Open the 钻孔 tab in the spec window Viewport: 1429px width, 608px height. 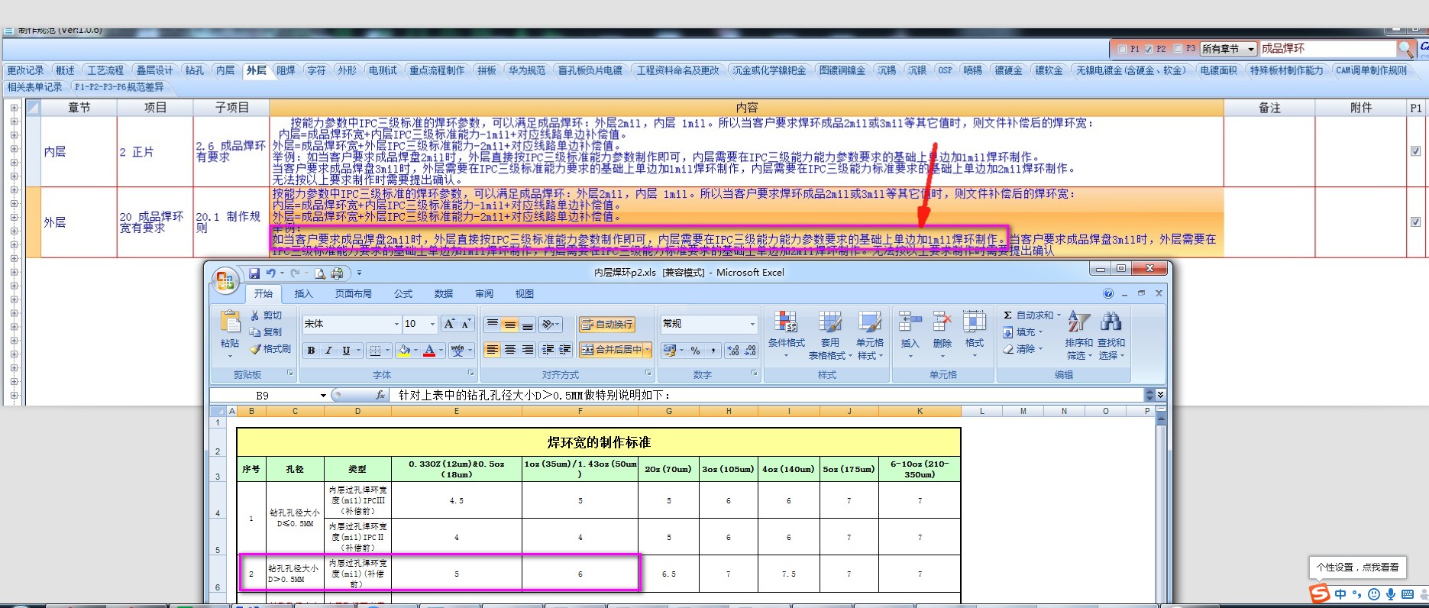195,70
